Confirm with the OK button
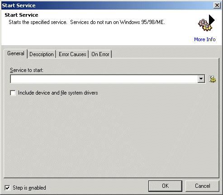223x195 pixels. click(x=165, y=186)
